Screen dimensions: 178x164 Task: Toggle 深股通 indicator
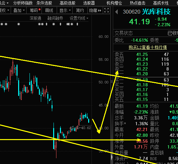(35, 18)
